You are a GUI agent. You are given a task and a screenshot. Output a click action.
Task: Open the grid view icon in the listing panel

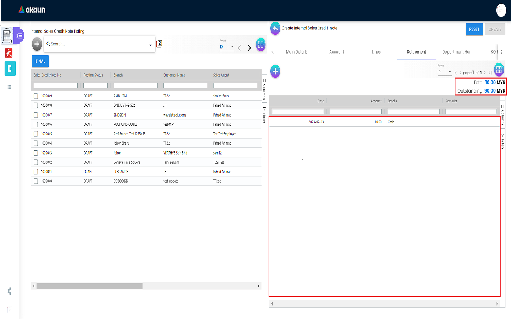(260, 45)
